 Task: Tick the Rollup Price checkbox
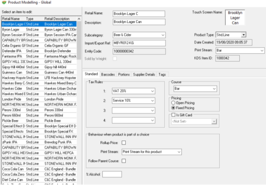click(x=124, y=142)
